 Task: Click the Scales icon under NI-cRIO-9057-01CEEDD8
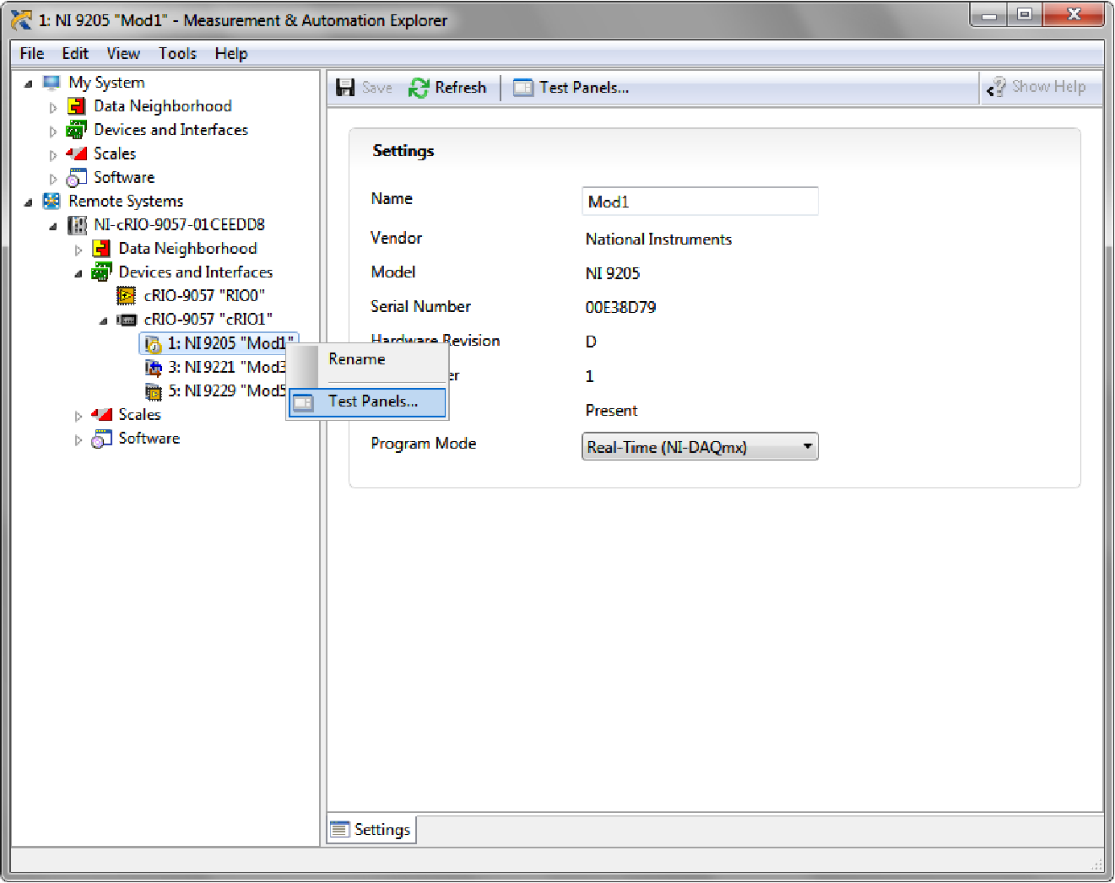click(101, 414)
